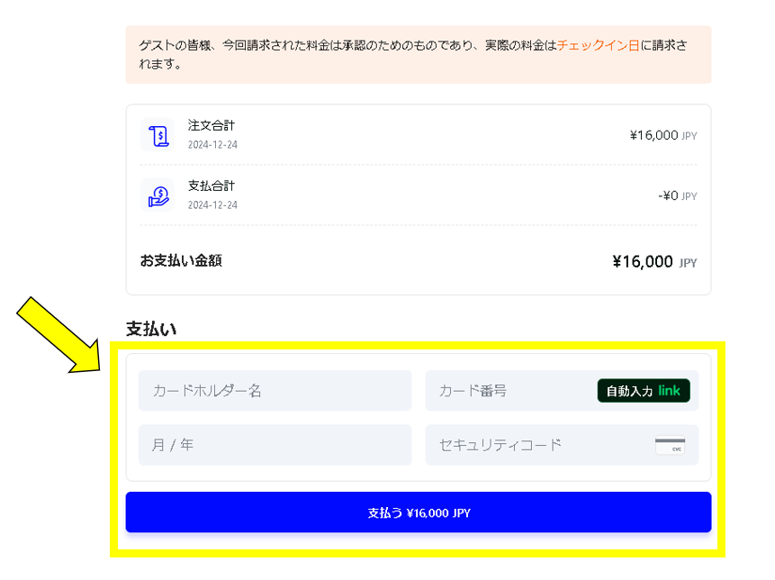The height and width of the screenshot is (580, 775).
Task: Focus the セキュリティコード input field
Action: click(x=536, y=445)
